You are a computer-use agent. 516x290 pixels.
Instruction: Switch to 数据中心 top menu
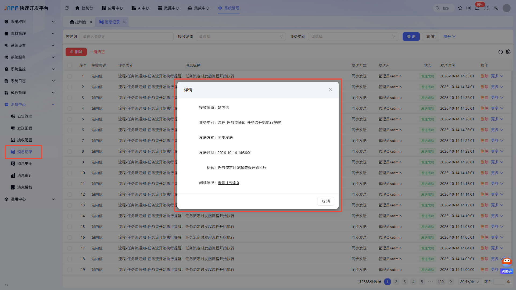169,8
